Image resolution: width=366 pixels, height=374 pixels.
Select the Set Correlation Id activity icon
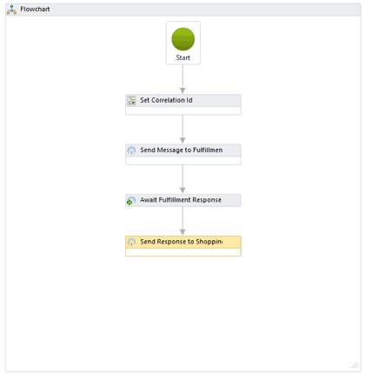click(131, 101)
